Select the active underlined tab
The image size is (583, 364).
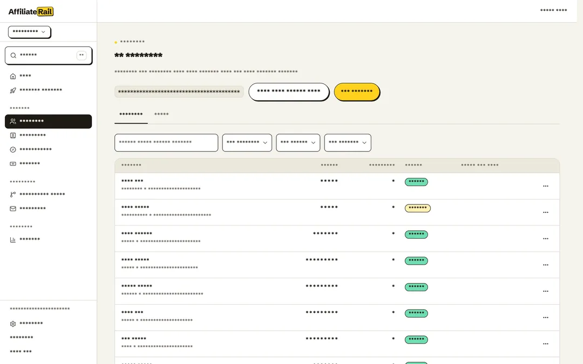131,114
